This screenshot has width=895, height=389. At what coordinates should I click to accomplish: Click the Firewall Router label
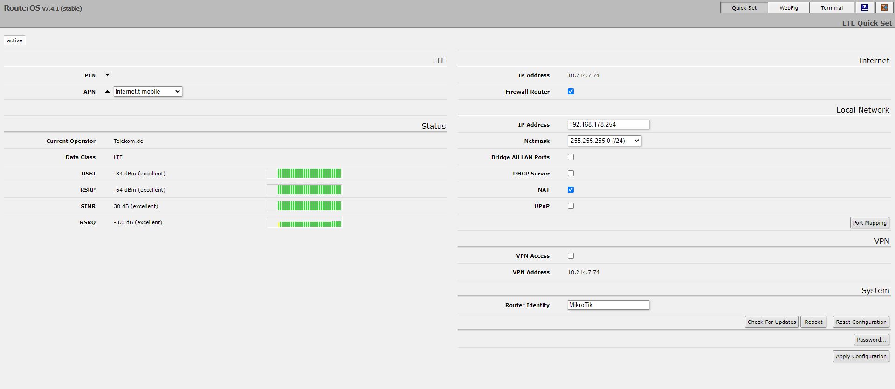tap(527, 92)
